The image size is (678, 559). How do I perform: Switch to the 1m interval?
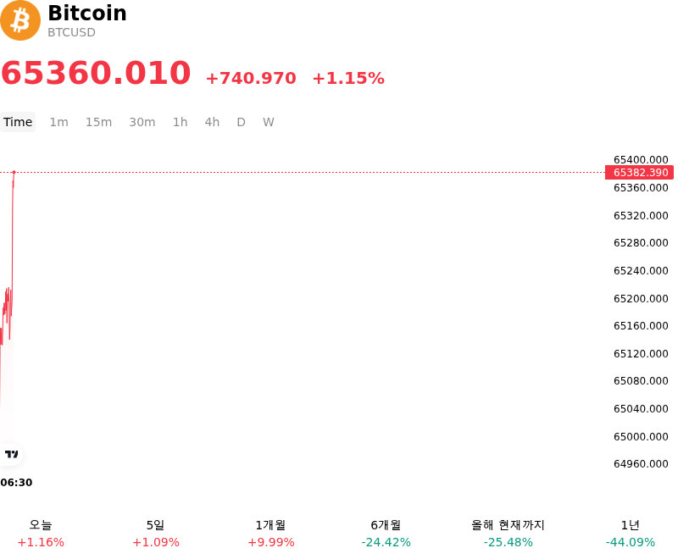point(58,122)
